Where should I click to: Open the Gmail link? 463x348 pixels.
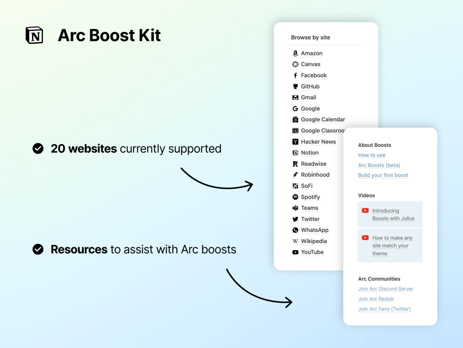pyautogui.click(x=308, y=97)
